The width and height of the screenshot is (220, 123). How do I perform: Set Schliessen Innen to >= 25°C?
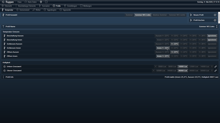click(193, 48)
